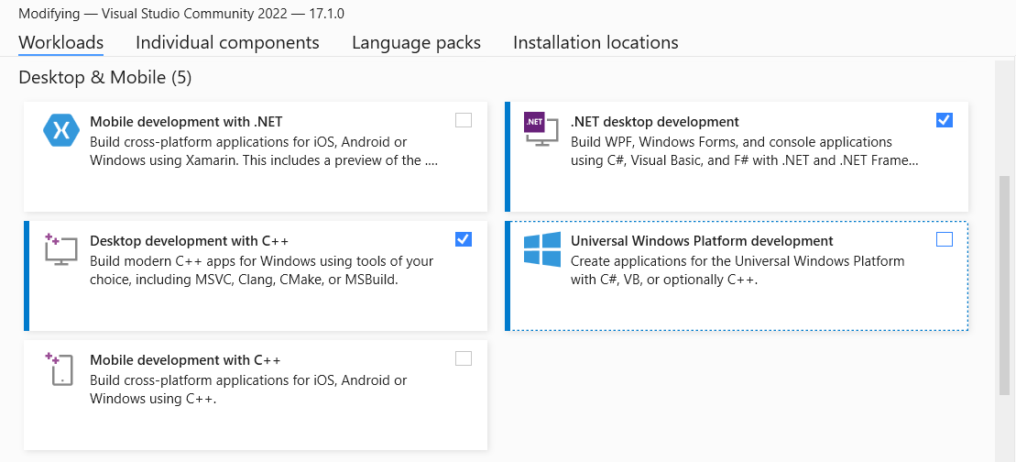This screenshot has width=1016, height=462.
Task: Click the 'Desktop development with C++' title
Action: pyautogui.click(x=189, y=241)
